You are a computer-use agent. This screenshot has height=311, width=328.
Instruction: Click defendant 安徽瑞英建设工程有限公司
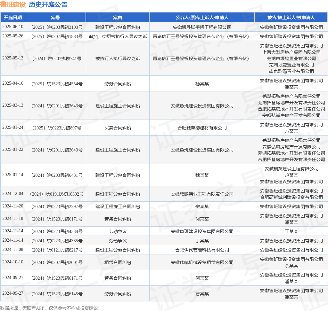(291, 169)
